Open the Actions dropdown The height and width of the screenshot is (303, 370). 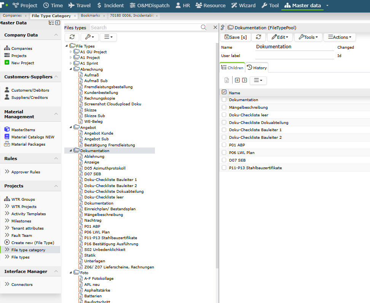coord(340,37)
